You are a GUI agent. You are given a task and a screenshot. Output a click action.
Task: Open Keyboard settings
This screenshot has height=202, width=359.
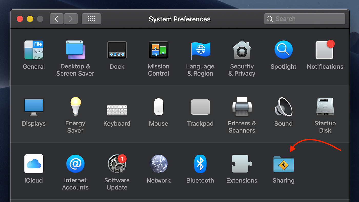pos(117,107)
